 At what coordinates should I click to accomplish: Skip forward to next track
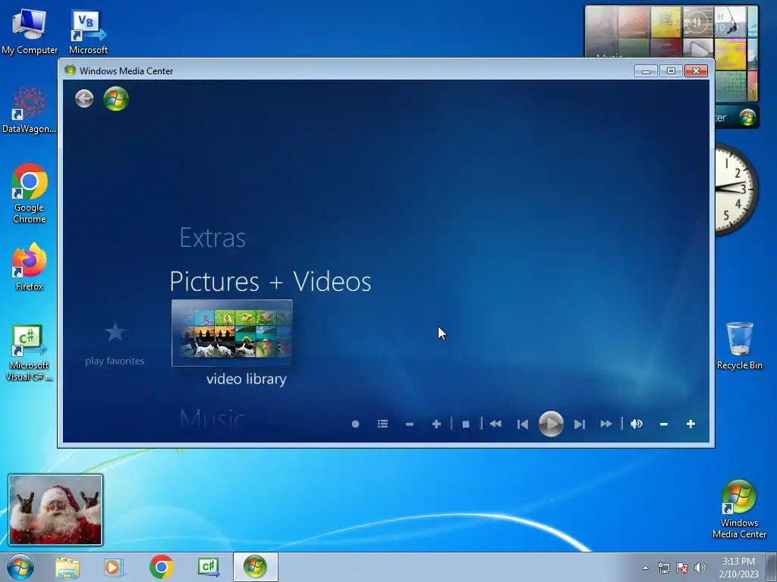(579, 424)
